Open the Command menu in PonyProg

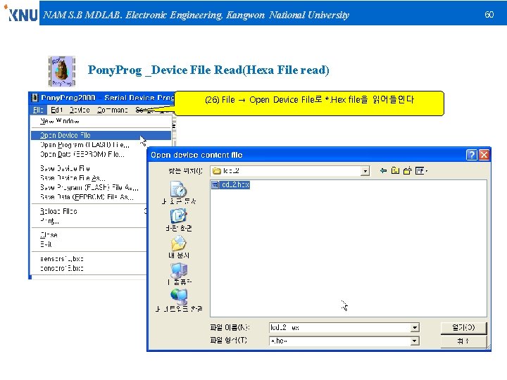[x=113, y=110]
